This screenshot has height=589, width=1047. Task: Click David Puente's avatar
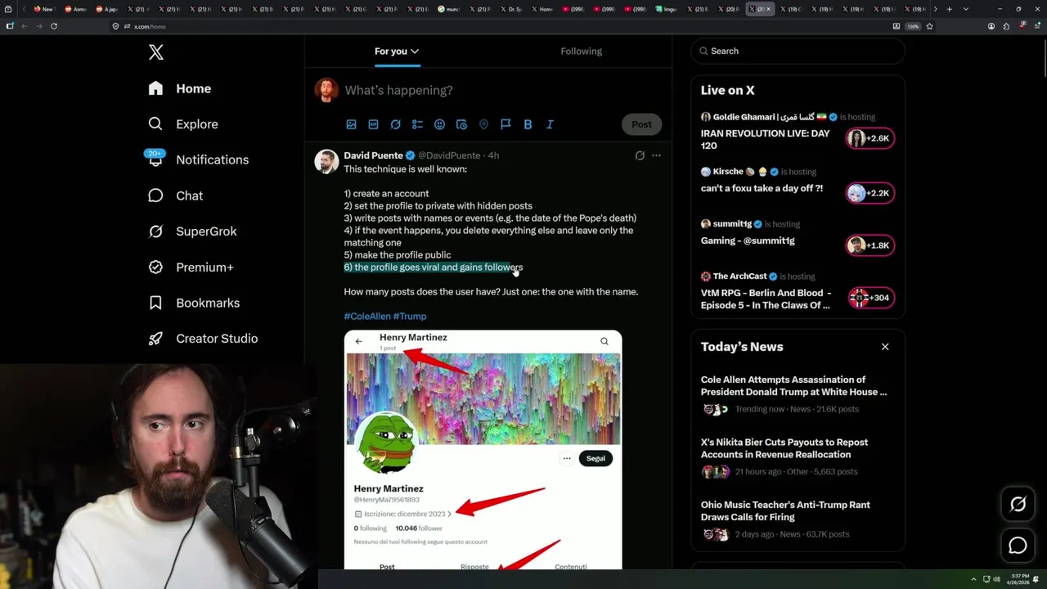coord(326,161)
